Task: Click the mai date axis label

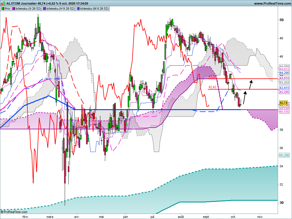Action: tap(101, 217)
